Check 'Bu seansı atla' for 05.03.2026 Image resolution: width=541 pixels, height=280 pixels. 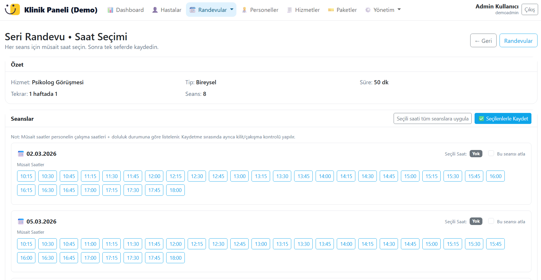(491, 221)
